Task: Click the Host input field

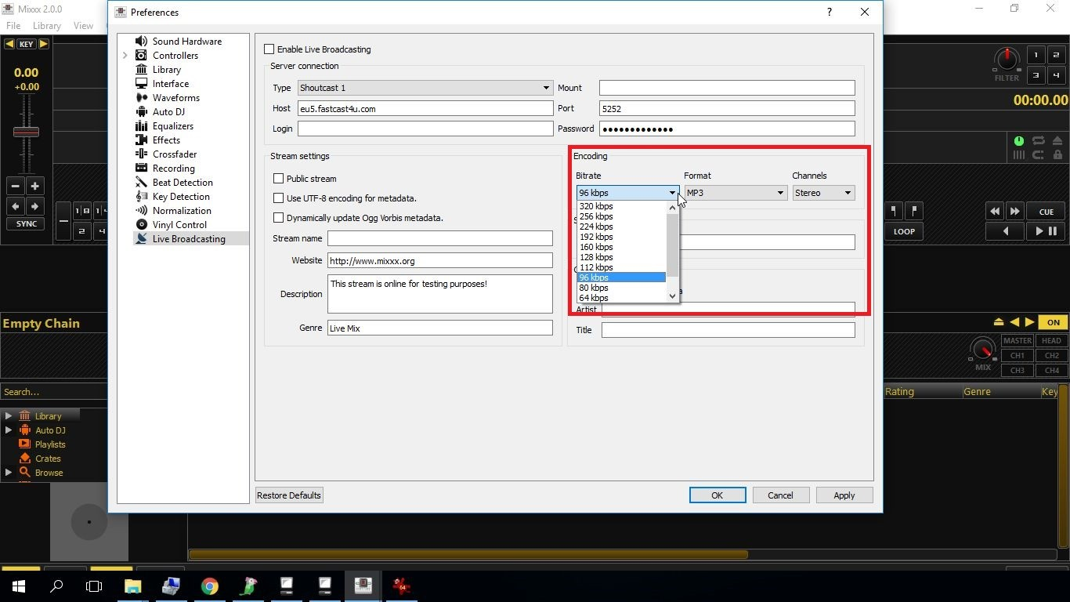Action: point(425,109)
